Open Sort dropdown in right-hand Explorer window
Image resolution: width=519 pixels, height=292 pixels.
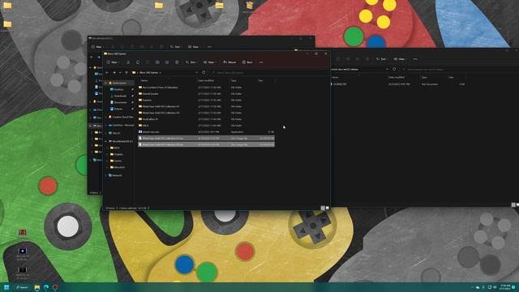[x=382, y=59]
